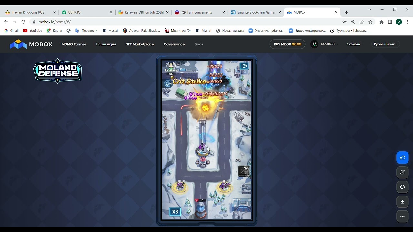Screen dimensions: 413x232
Task: Expand the Русский язык language dropdown
Action: pos(386,44)
